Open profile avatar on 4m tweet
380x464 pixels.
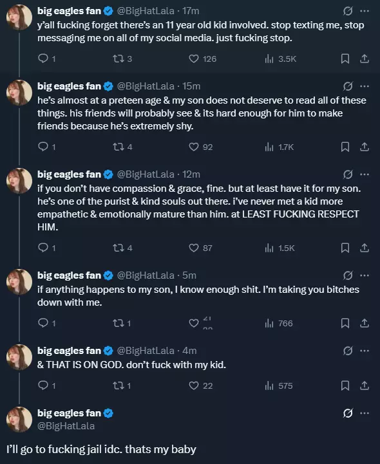pos(19,357)
